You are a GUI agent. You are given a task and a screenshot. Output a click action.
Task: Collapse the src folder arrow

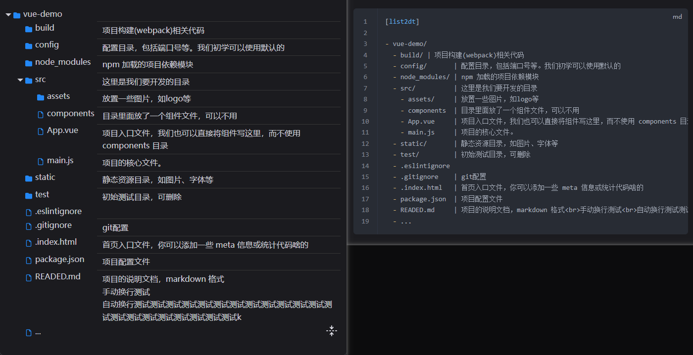[20, 80]
